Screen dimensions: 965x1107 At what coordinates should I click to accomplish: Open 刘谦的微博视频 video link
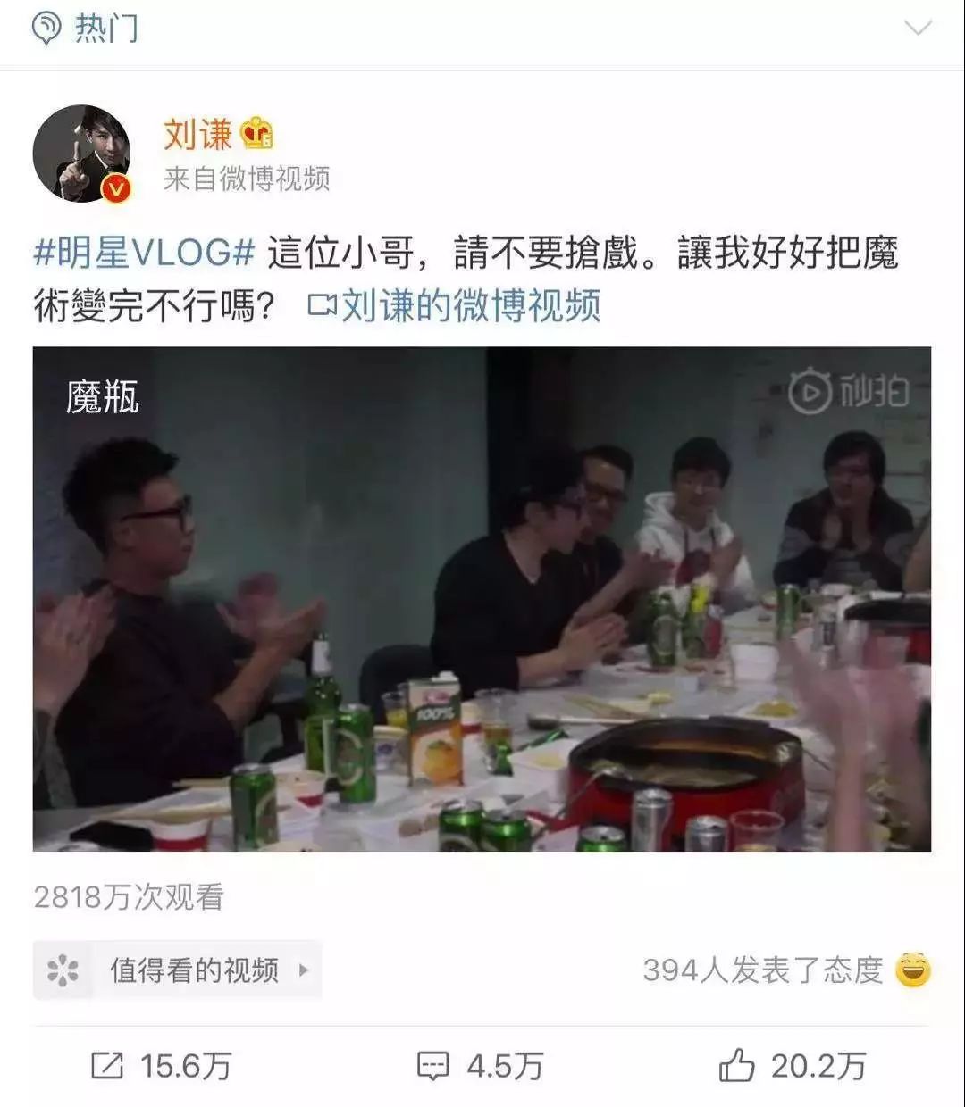pyautogui.click(x=471, y=305)
